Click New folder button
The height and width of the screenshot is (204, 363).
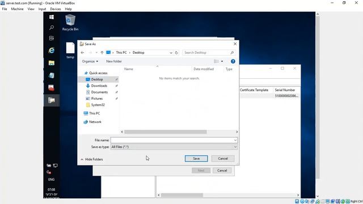coord(114,61)
